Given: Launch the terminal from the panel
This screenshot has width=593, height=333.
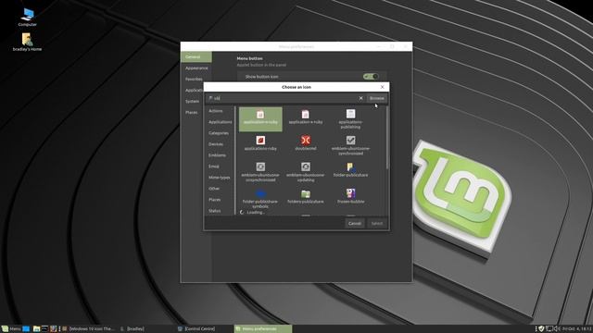Looking at the screenshot, I should 44,329.
